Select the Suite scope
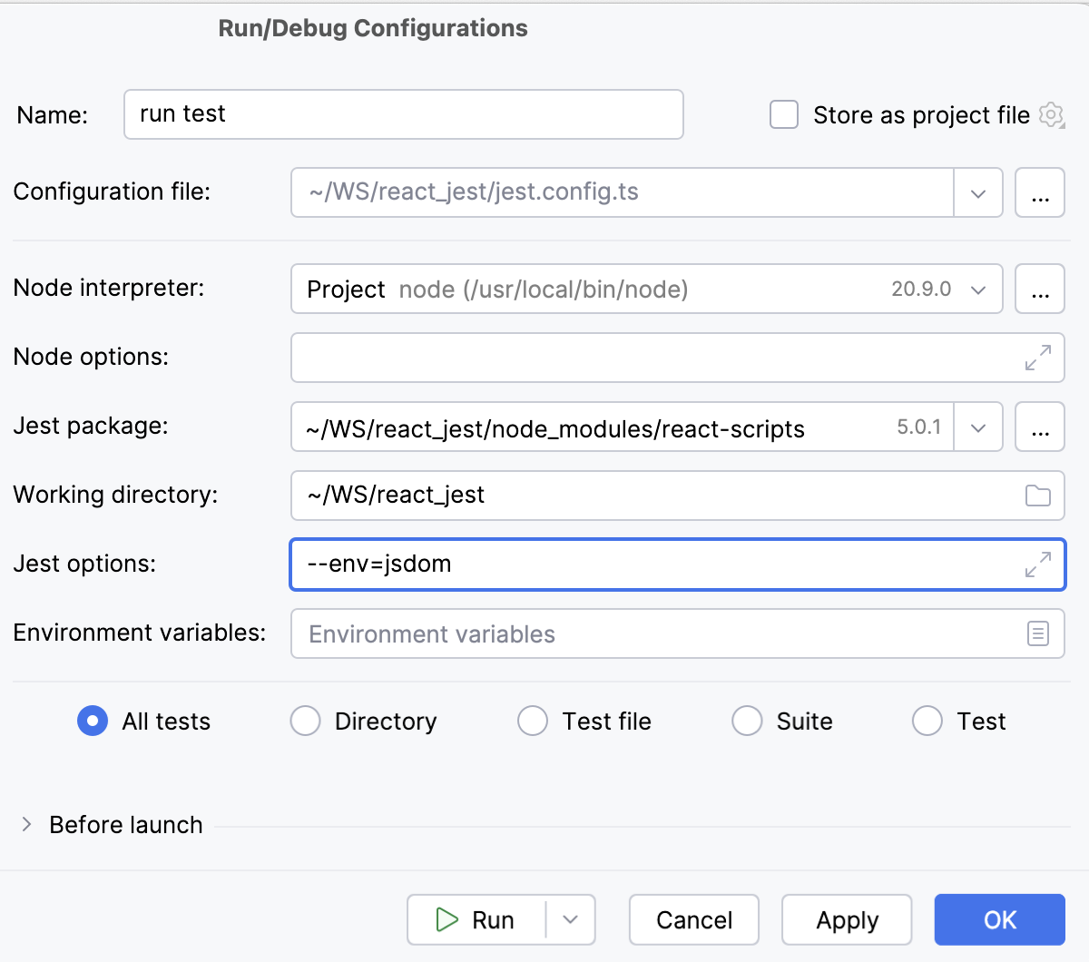The width and height of the screenshot is (1089, 962). tap(747, 721)
